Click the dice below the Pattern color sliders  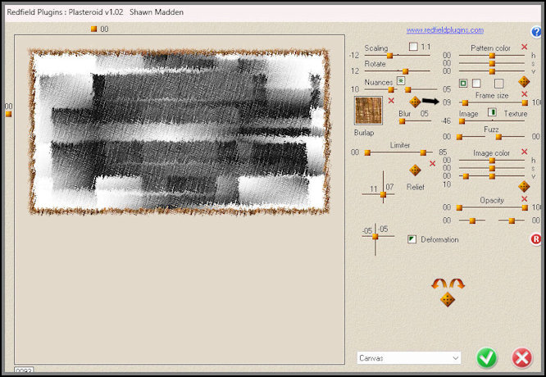(x=524, y=82)
